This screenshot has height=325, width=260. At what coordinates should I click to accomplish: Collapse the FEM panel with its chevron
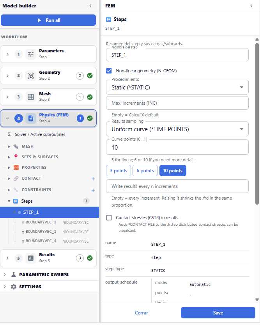coord(251,6)
